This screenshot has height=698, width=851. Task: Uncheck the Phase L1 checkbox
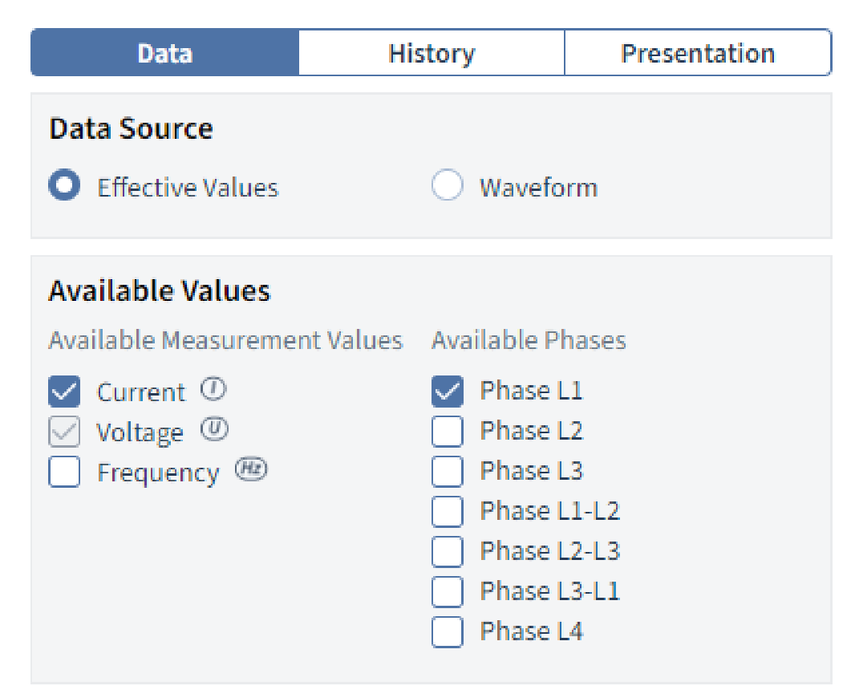click(x=448, y=391)
